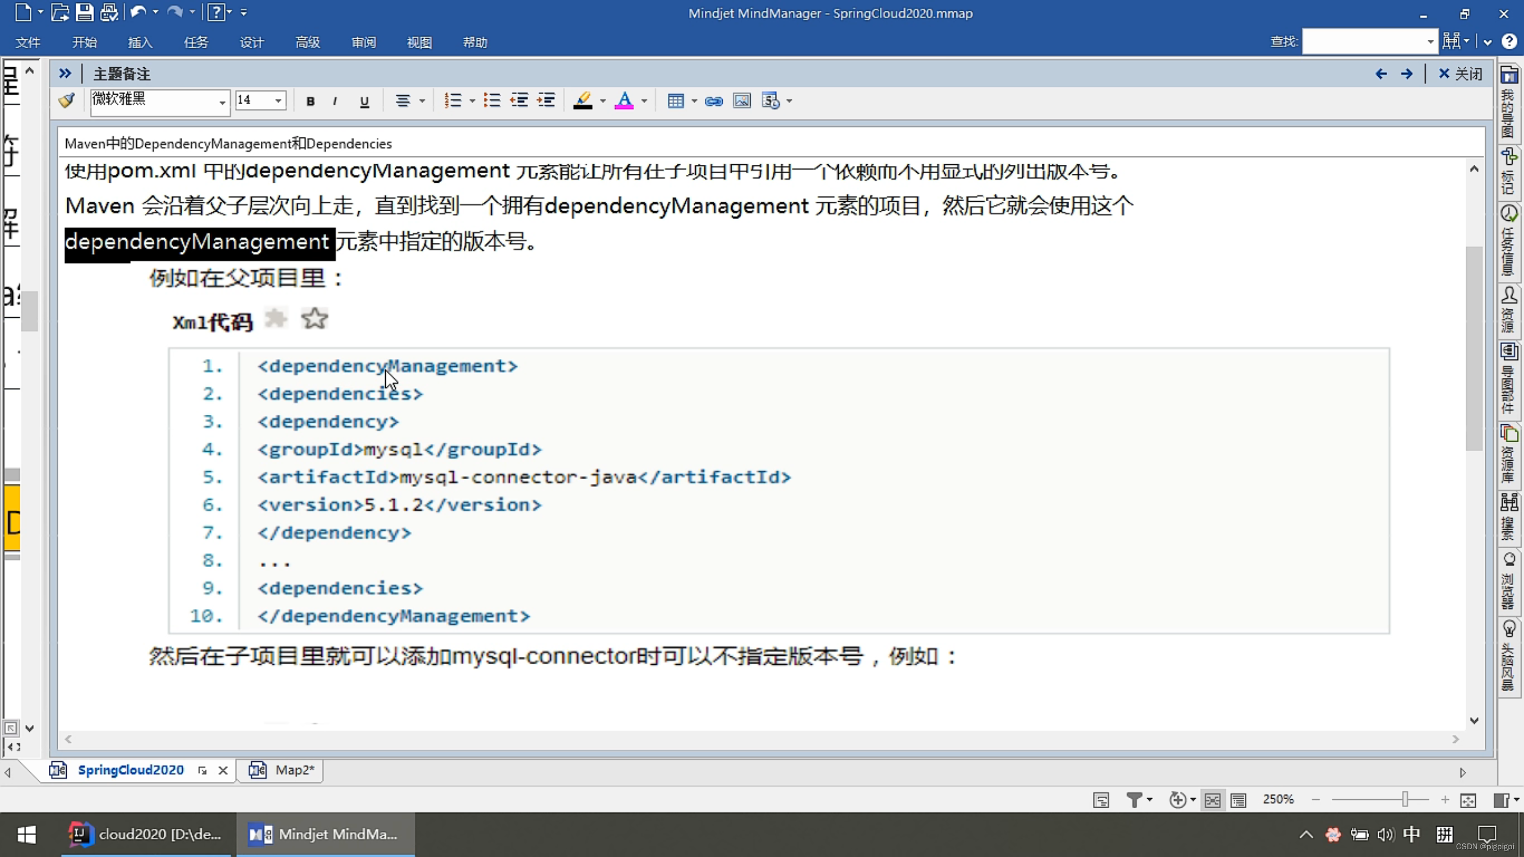Switch to the Map2* document tab
The image size is (1524, 857).
tap(281, 770)
